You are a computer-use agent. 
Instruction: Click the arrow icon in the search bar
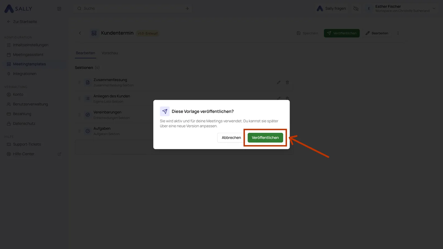click(x=187, y=9)
